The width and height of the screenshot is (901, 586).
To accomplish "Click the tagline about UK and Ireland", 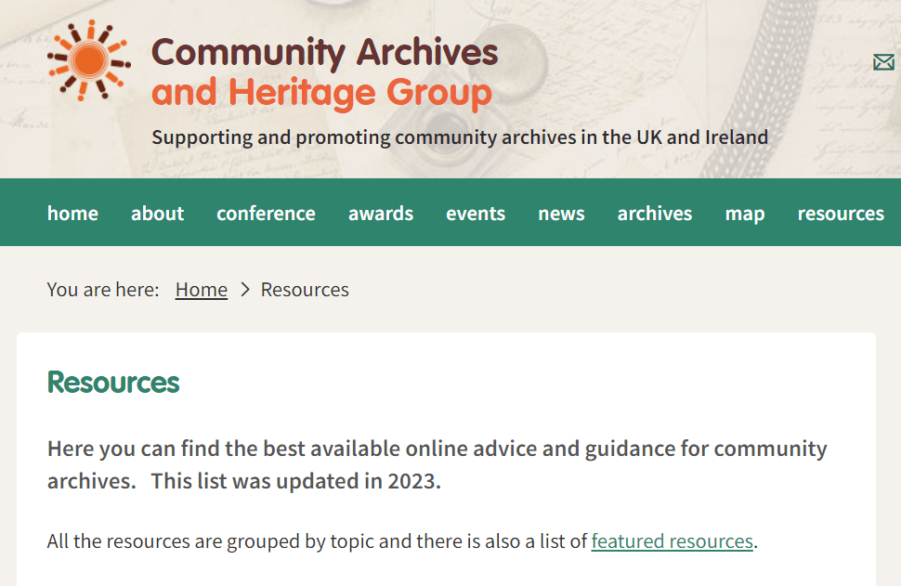I will [460, 137].
